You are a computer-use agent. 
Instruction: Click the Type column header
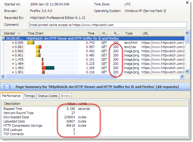point(131,33)
